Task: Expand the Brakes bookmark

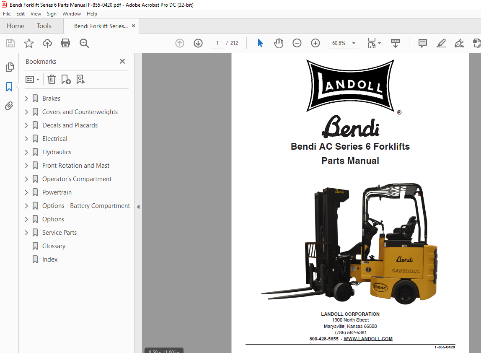Action: [26, 99]
